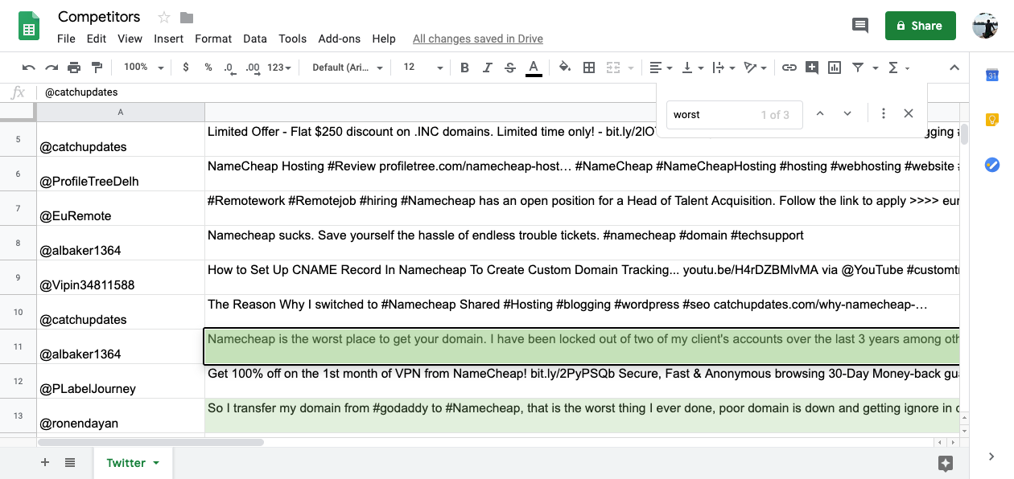Click the green Share button

click(920, 26)
